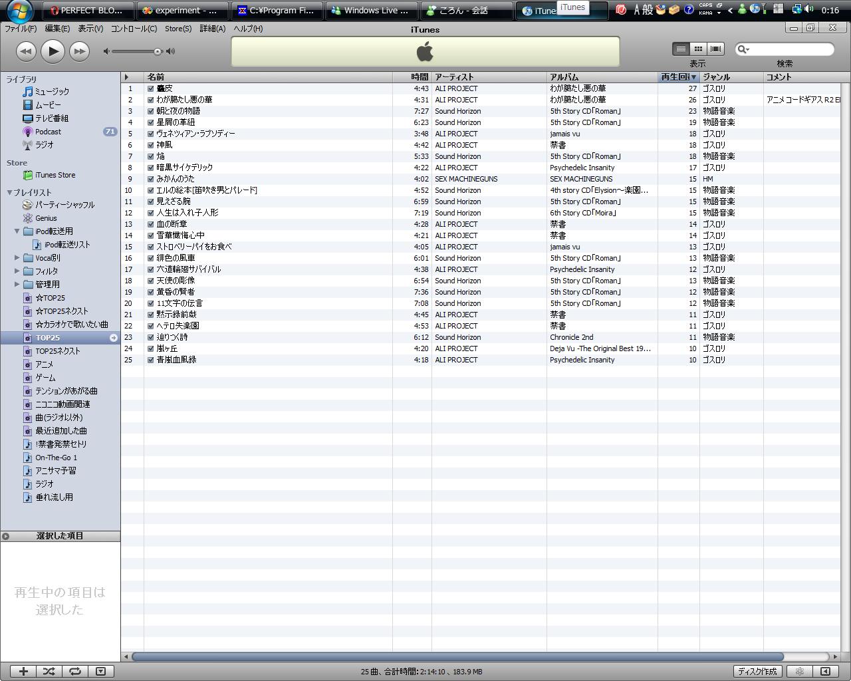
Task: Open the Podcast library
Action: pos(42,132)
